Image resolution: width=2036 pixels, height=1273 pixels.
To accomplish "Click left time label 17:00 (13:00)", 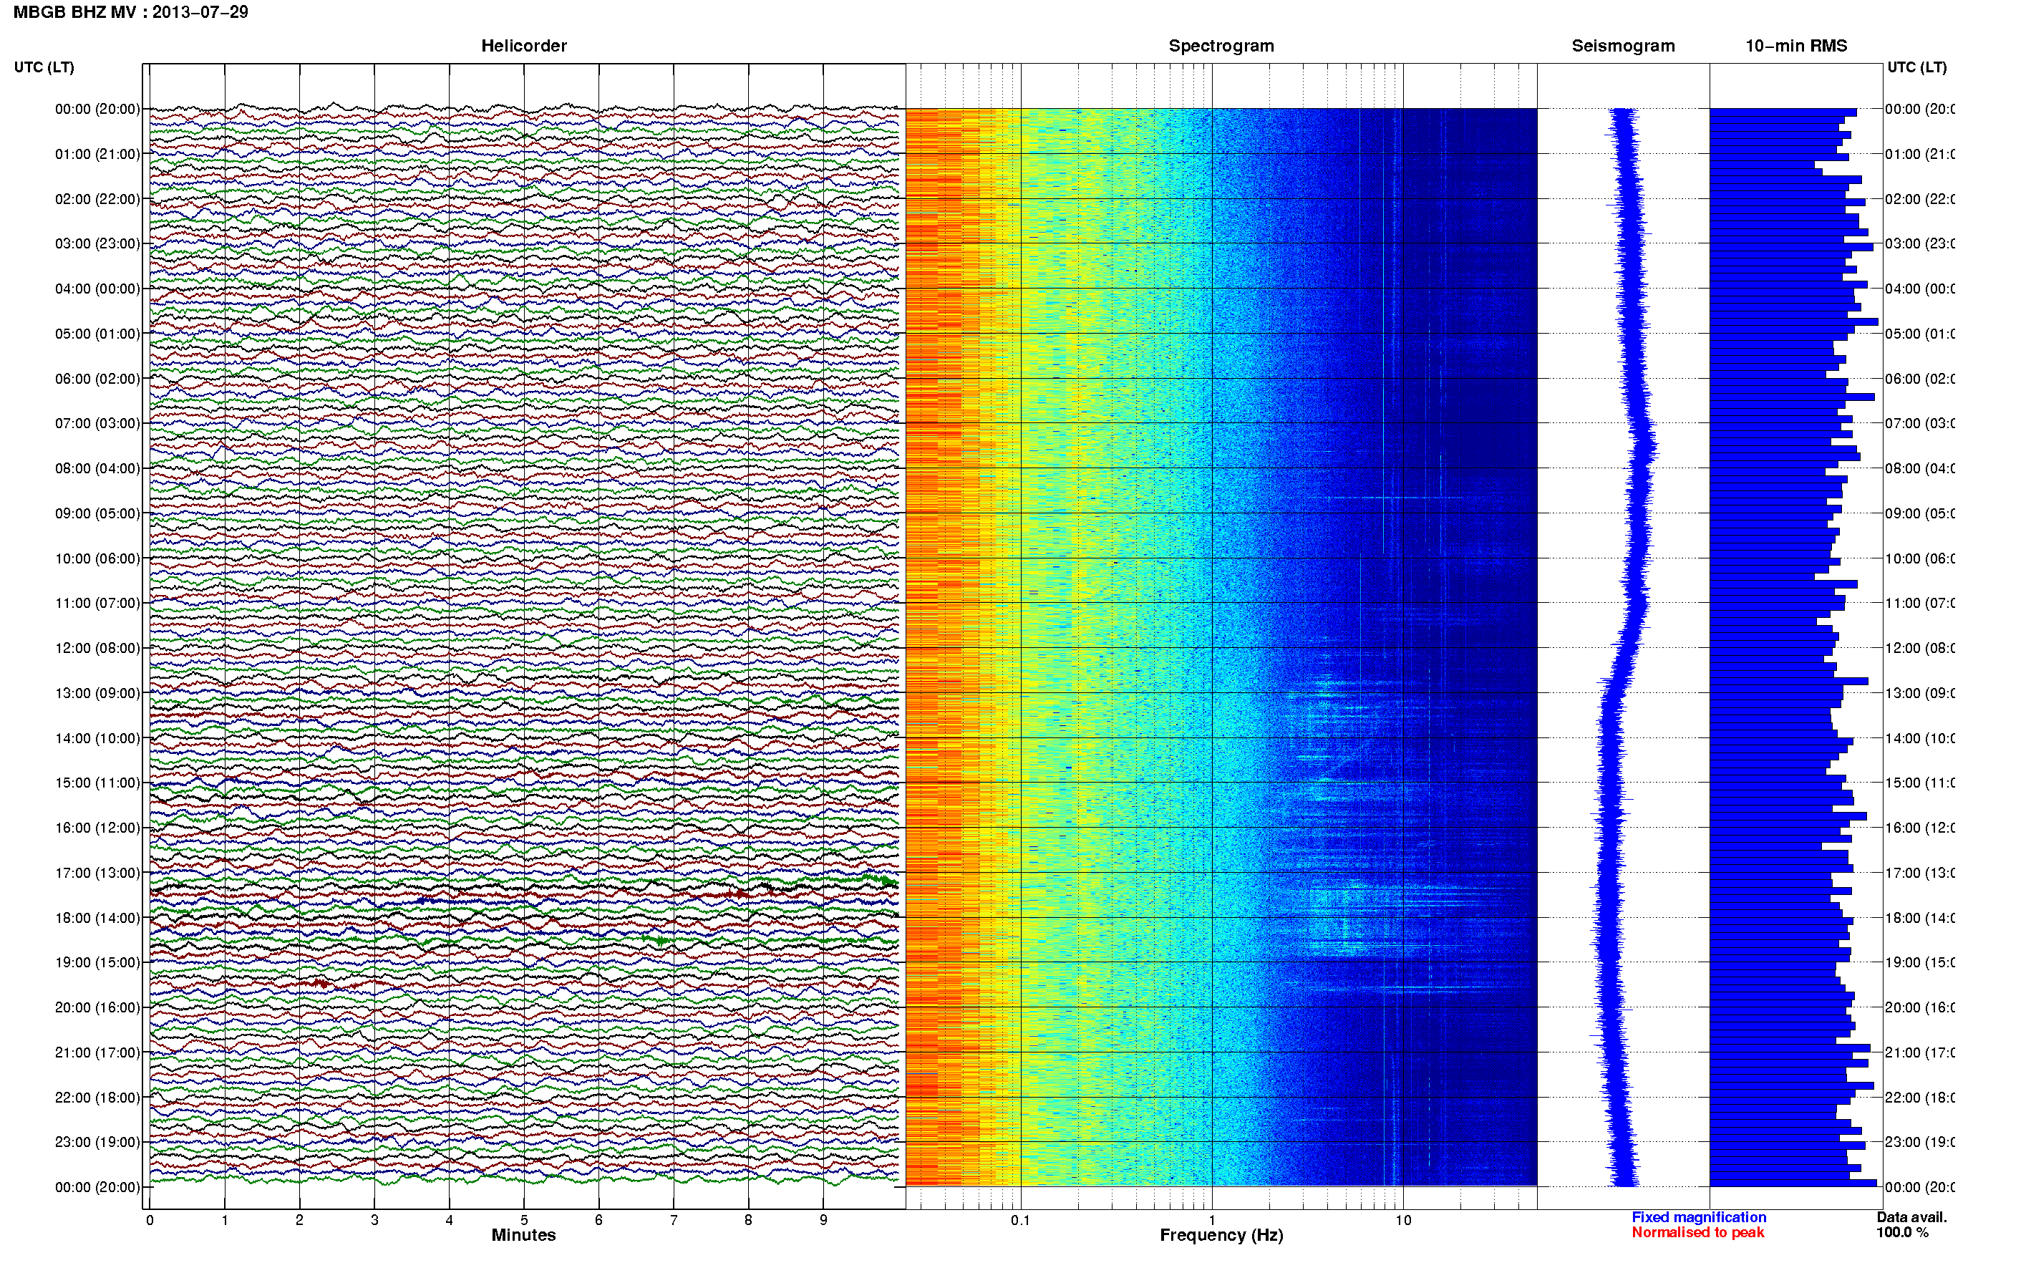I will click(97, 872).
